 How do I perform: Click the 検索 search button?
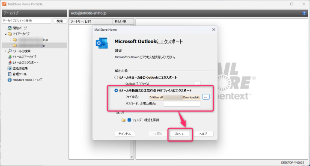tap(60, 21)
